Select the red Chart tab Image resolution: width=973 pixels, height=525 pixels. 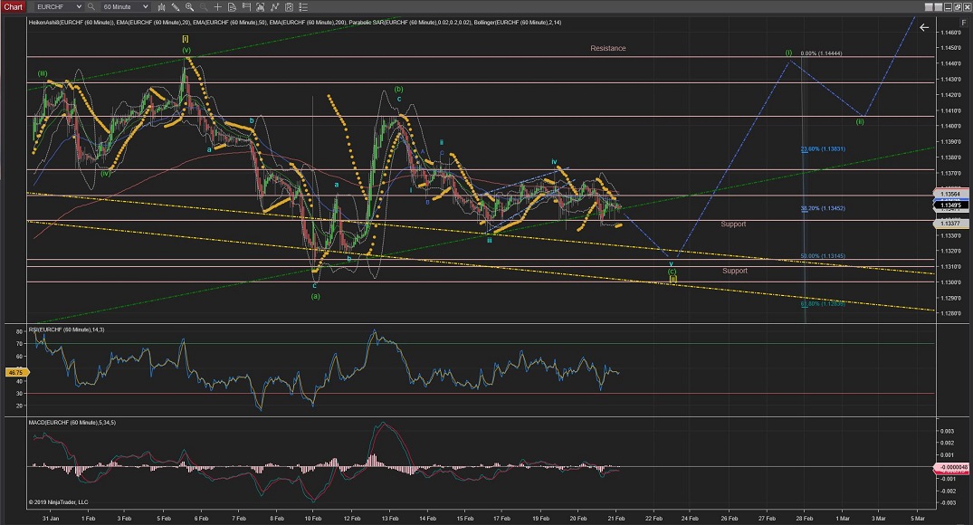[x=13, y=6]
